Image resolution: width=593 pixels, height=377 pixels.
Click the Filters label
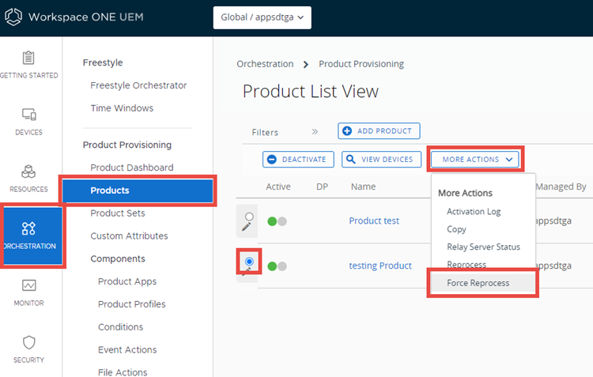tap(265, 132)
